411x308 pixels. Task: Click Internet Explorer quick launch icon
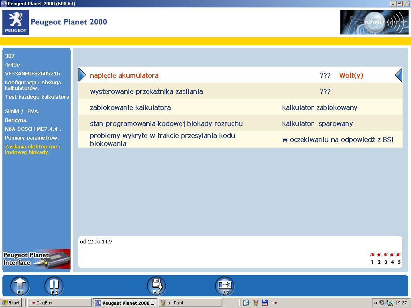[246, 303]
